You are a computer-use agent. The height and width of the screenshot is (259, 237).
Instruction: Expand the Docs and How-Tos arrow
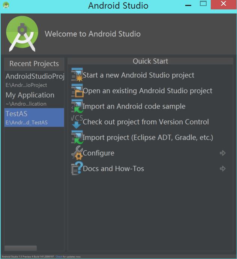point(223,169)
